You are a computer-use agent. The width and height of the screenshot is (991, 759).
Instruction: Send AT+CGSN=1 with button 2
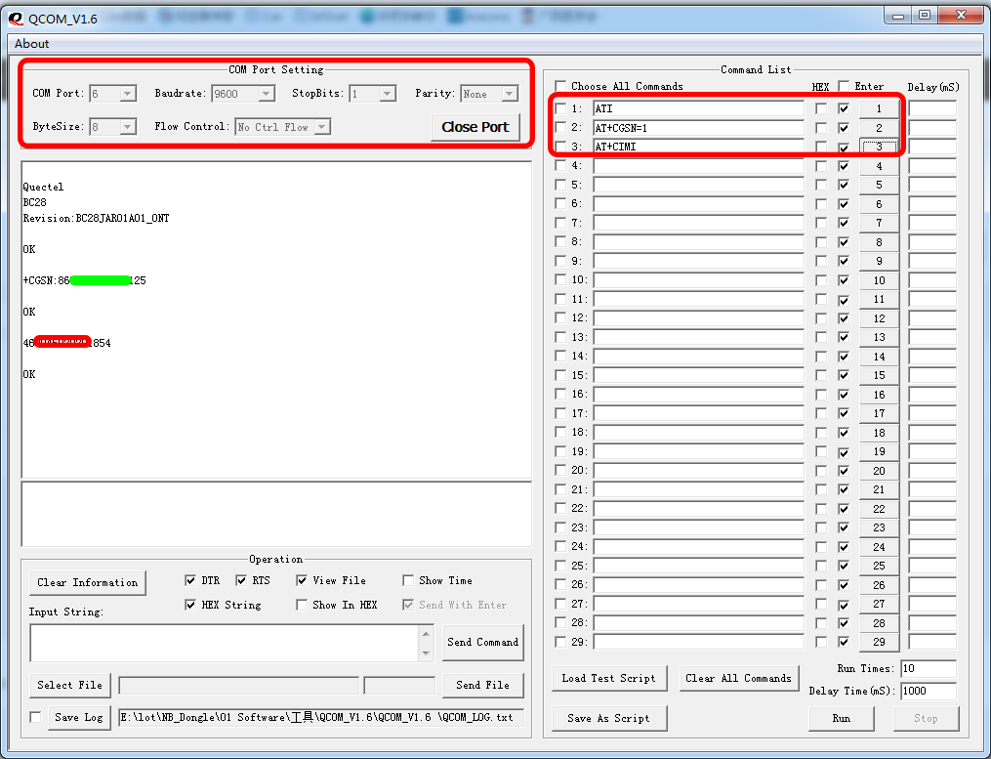click(x=879, y=128)
